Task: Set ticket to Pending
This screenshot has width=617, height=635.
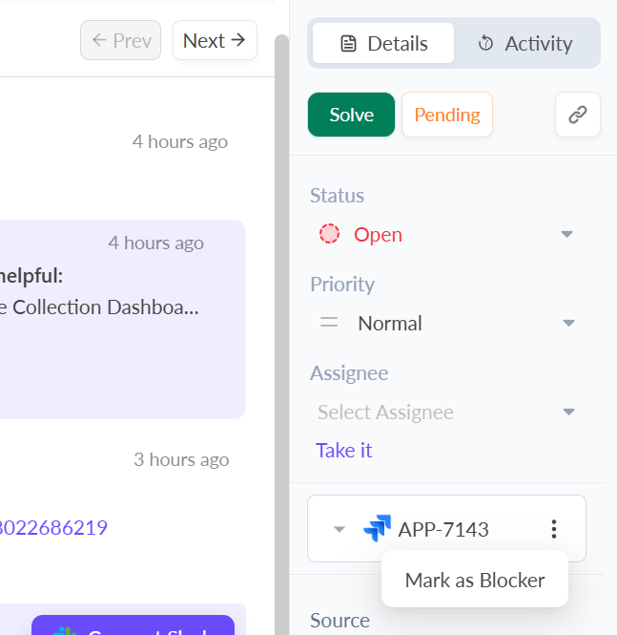Action: 446,115
